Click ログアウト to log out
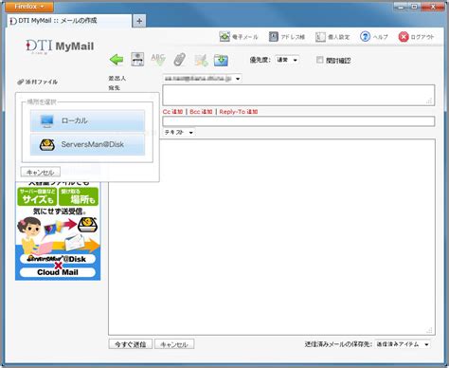 click(x=416, y=37)
